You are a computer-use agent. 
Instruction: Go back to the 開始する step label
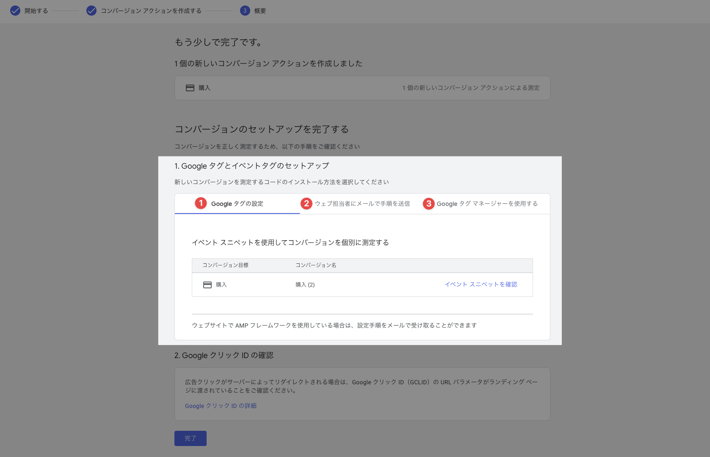tap(36, 11)
